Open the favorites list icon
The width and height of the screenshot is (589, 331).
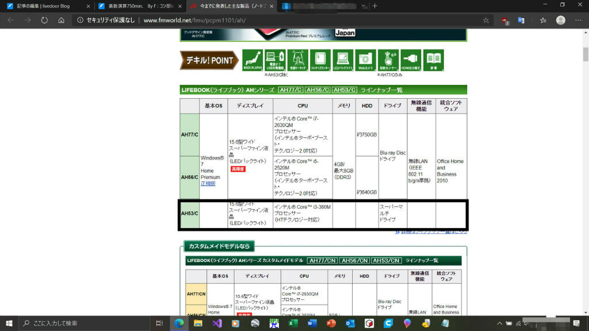543,20
